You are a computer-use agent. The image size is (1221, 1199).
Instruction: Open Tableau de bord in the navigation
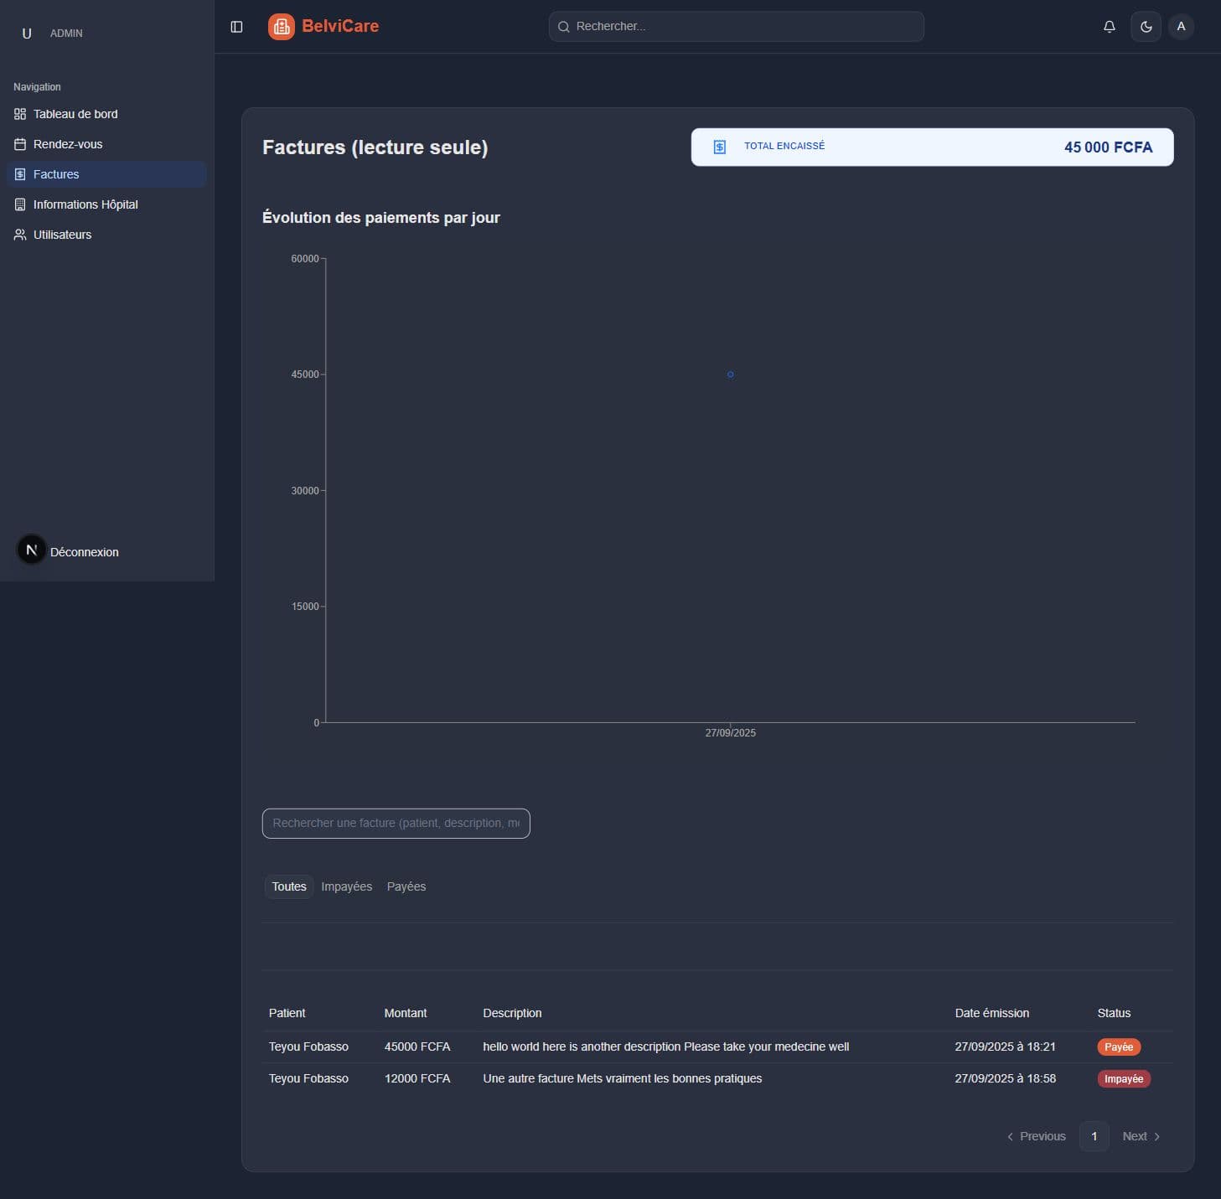[x=106, y=114]
